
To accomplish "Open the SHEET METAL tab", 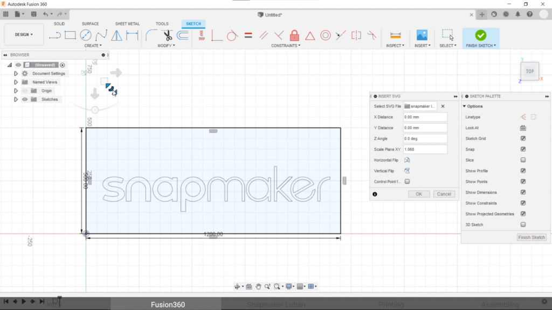I will click(x=127, y=24).
